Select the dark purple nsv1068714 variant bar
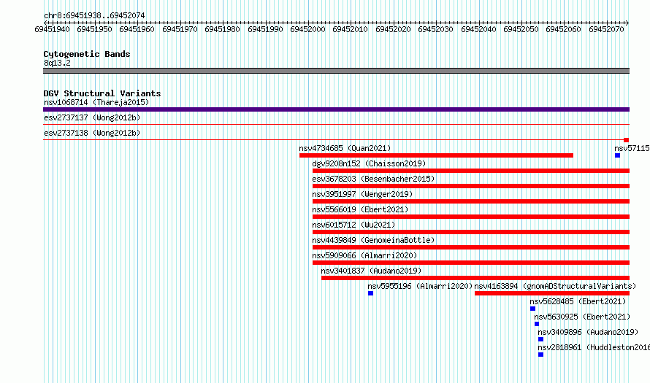 [336, 109]
